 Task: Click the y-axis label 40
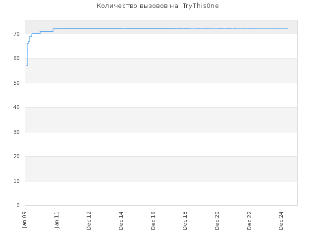pos(16,107)
